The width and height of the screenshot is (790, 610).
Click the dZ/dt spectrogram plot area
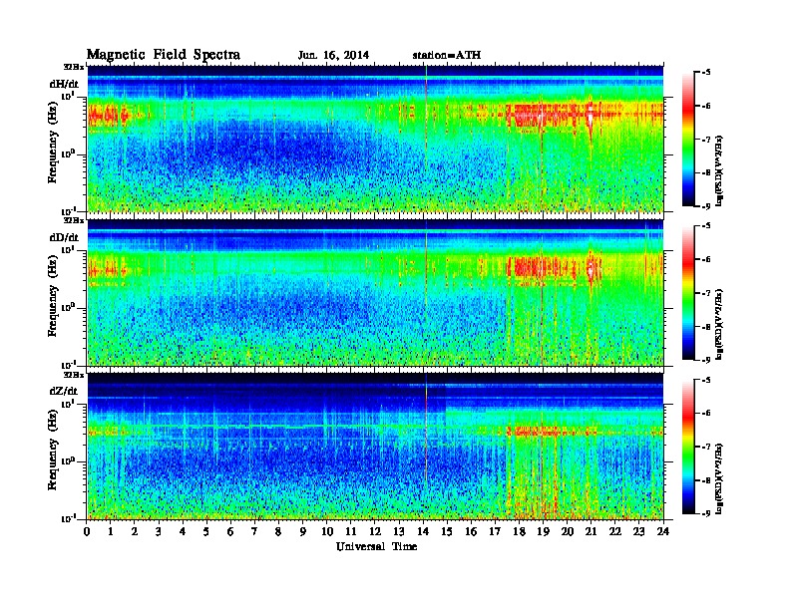(x=375, y=447)
